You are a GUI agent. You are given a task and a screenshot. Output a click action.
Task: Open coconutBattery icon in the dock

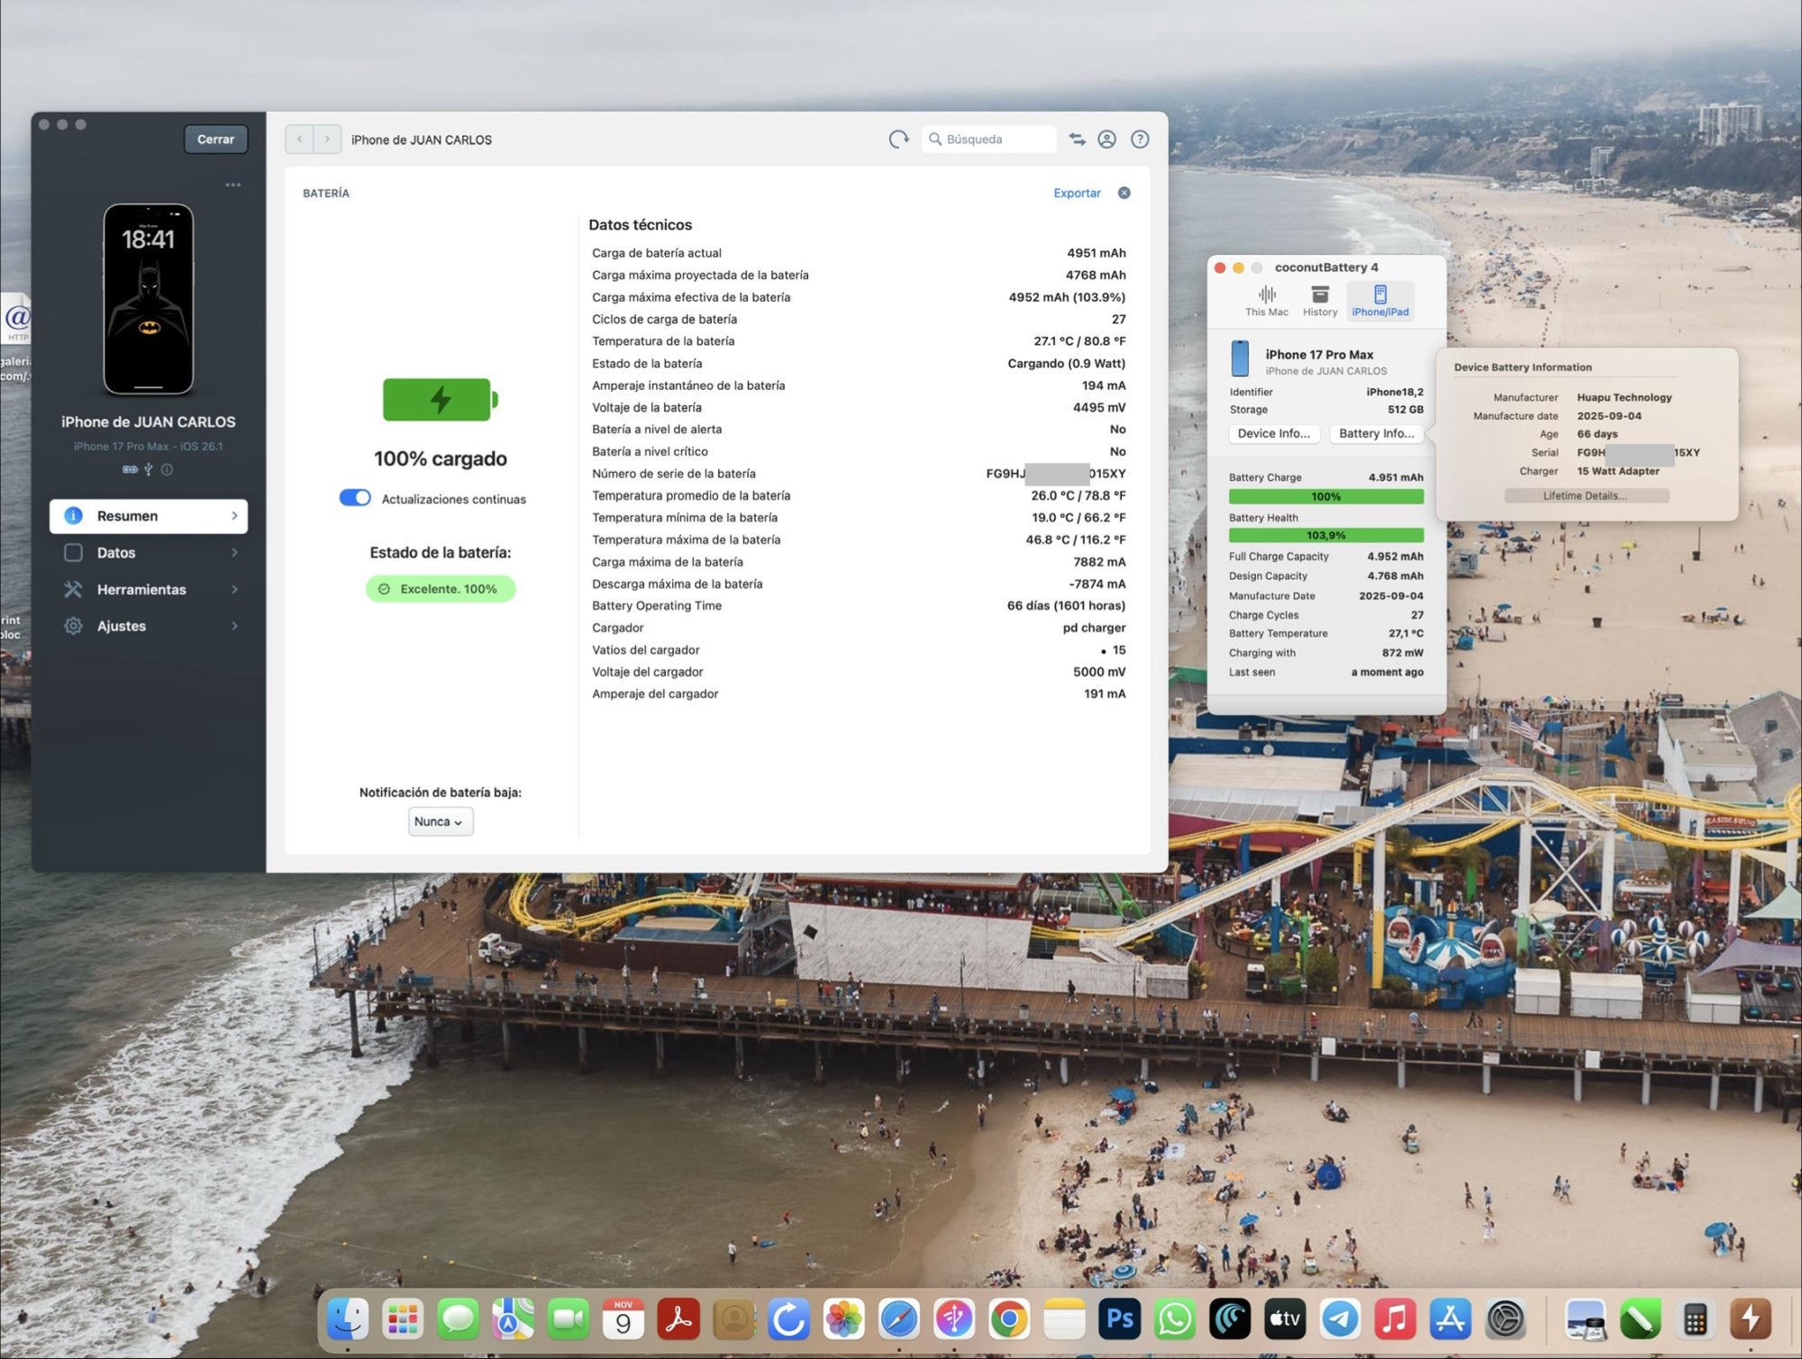[x=1751, y=1319]
